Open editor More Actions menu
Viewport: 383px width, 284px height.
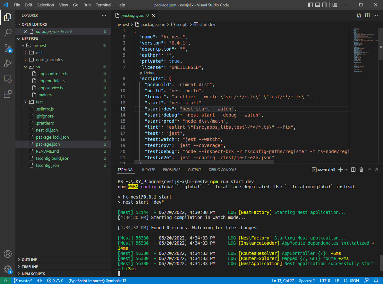376,15
